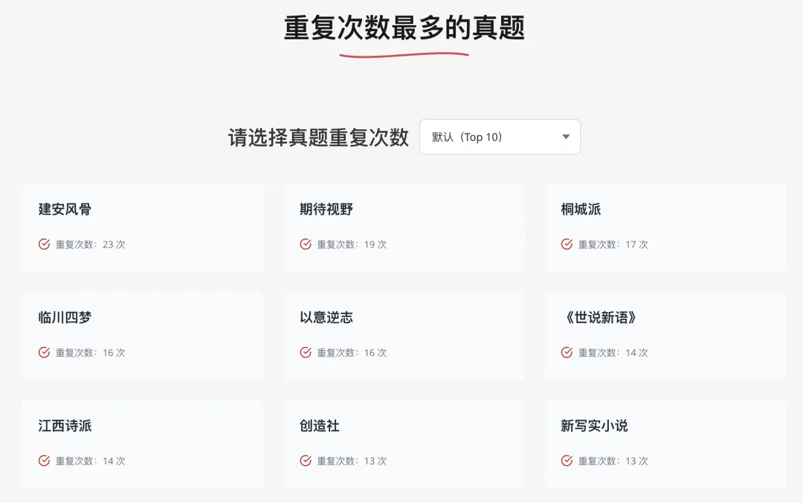Click the check icon on 新写实小说 card
This screenshot has height=503, width=803.
click(566, 461)
